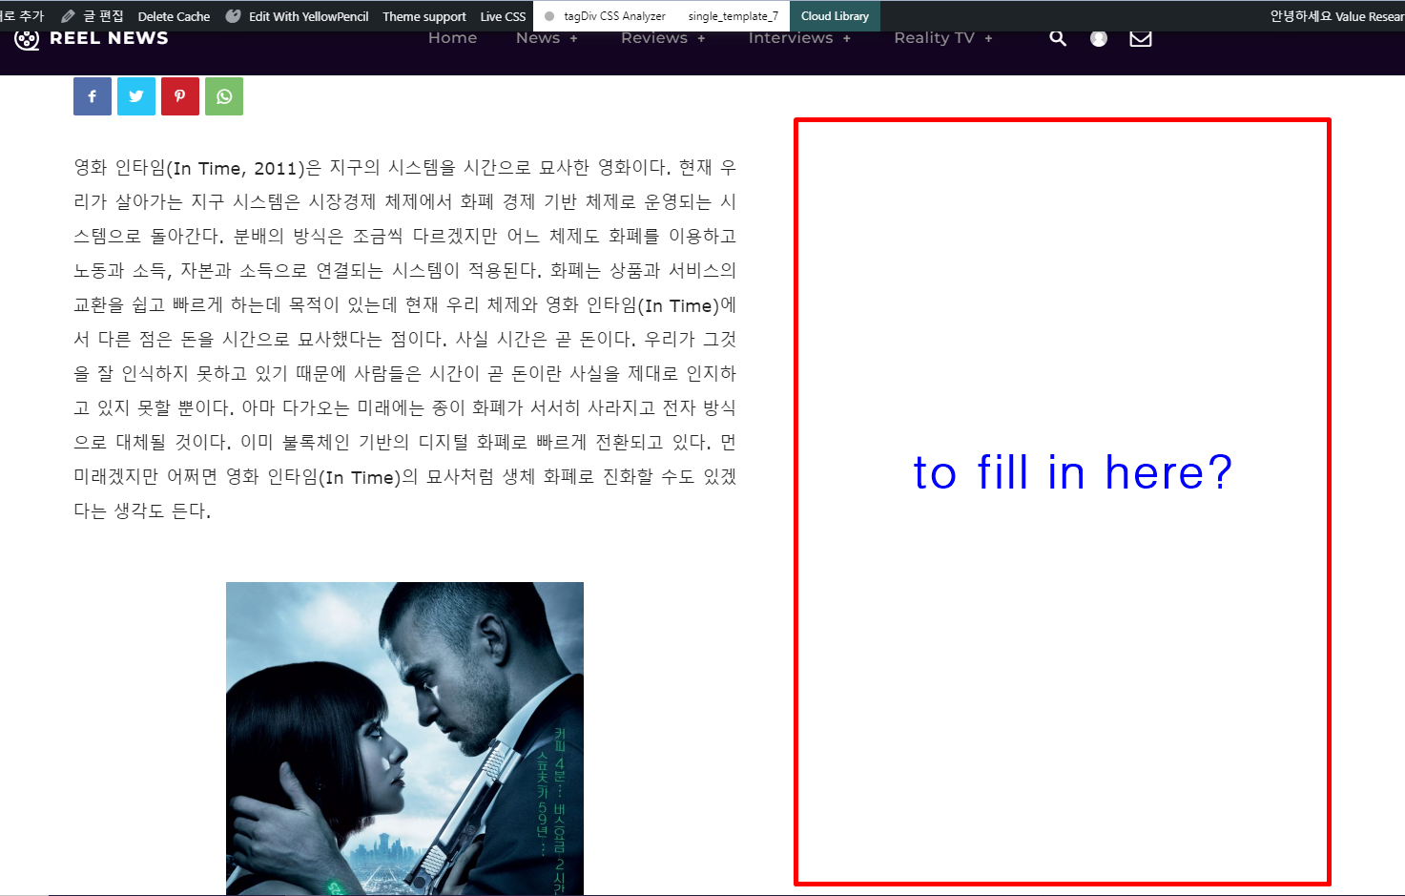Click the 글 편집 edit post link
The image size is (1405, 896).
point(104,16)
